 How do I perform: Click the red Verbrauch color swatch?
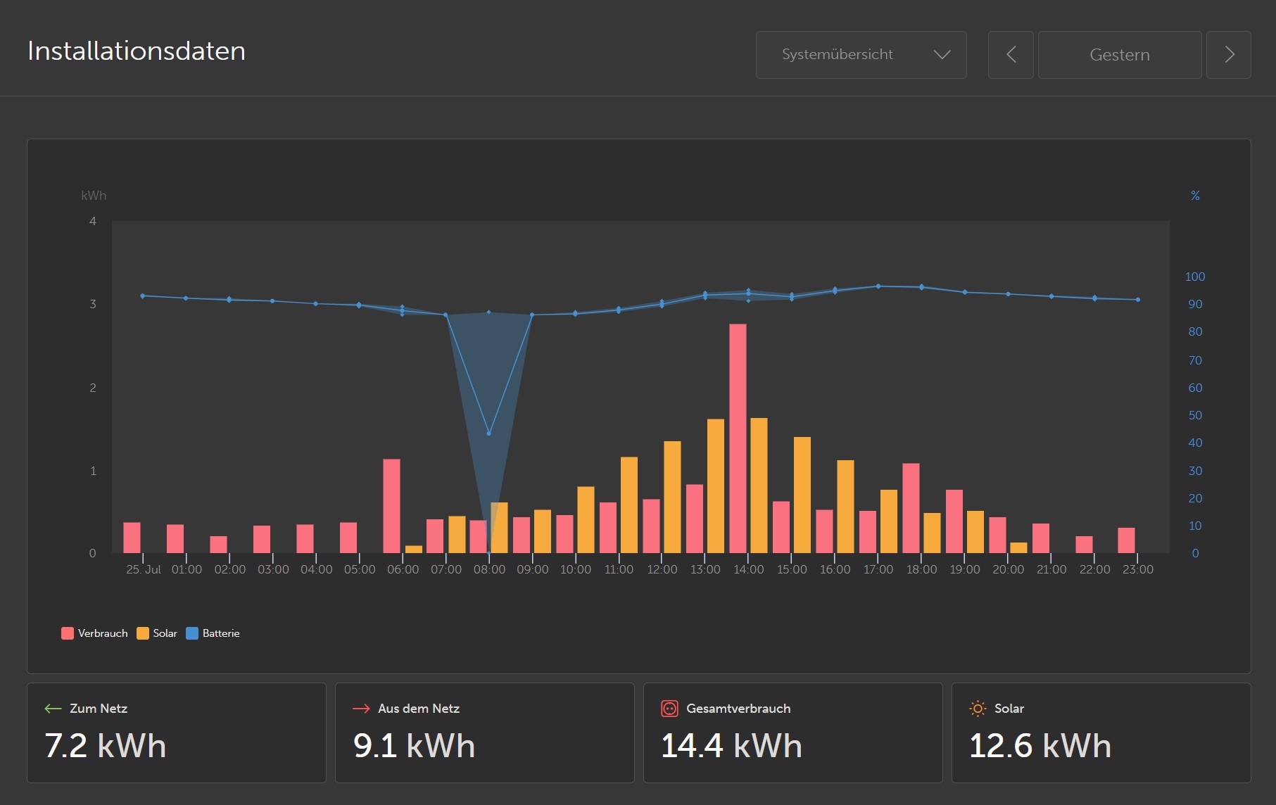tap(68, 633)
